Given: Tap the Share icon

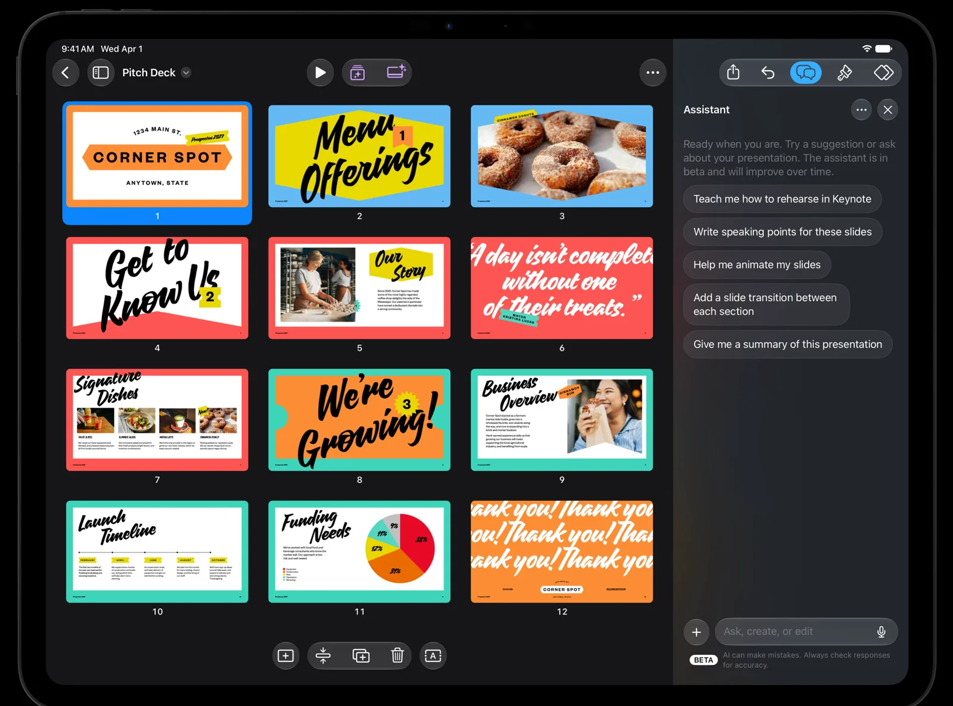Looking at the screenshot, I should point(733,73).
